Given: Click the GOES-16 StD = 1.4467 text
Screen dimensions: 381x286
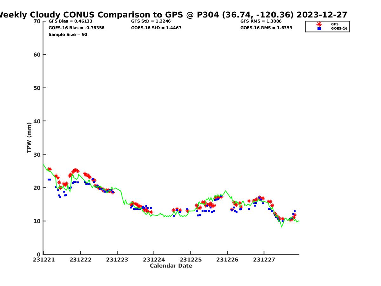Looking at the screenshot, I should (x=156, y=28).
